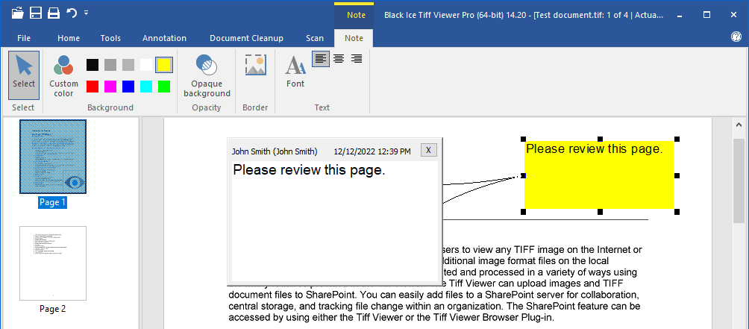Print the document with the printer icon
Viewport: 749px width, 329px height.
tap(53, 13)
